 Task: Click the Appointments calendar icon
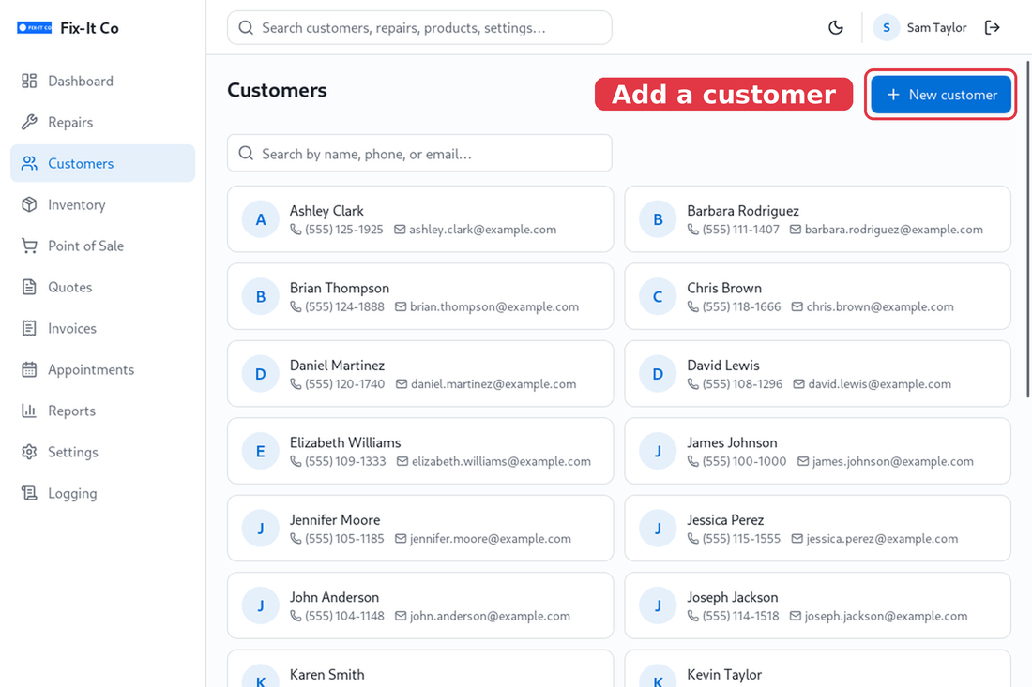(x=29, y=369)
